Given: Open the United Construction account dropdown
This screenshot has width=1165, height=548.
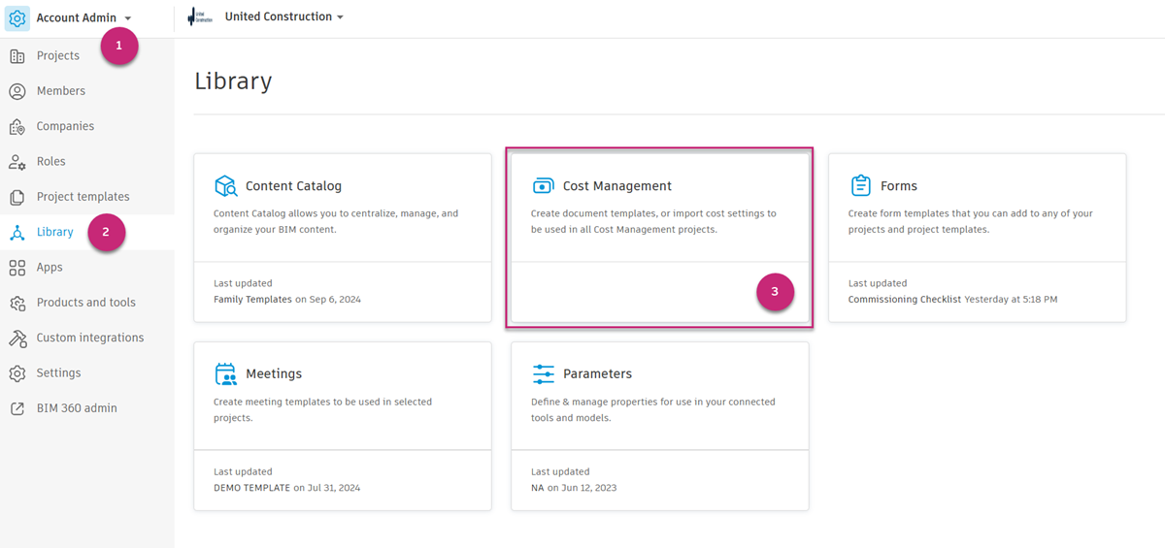Looking at the screenshot, I should pos(283,17).
